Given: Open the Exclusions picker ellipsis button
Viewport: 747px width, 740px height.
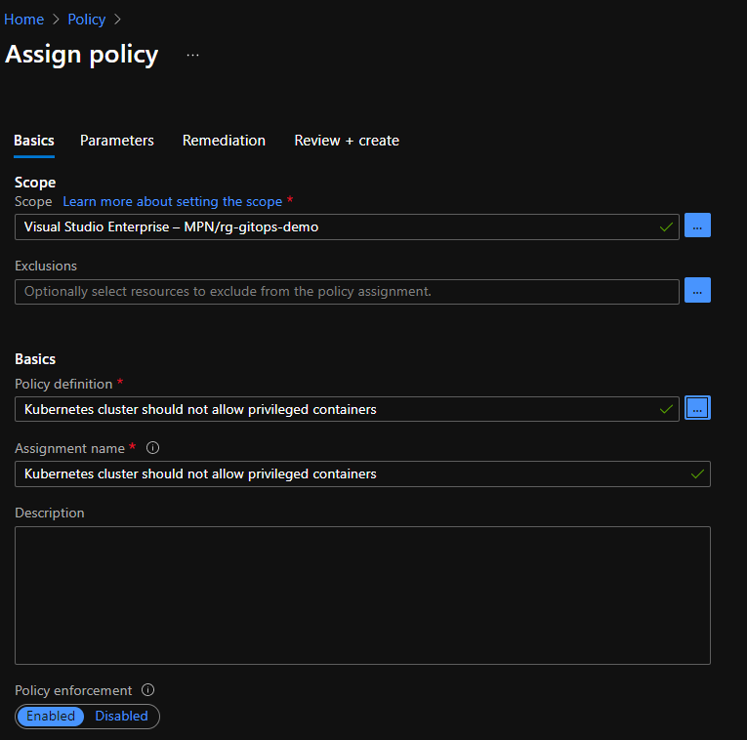Looking at the screenshot, I should (x=697, y=290).
